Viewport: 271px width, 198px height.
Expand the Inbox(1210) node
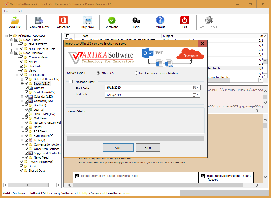pyautogui.click(x=22, y=83)
